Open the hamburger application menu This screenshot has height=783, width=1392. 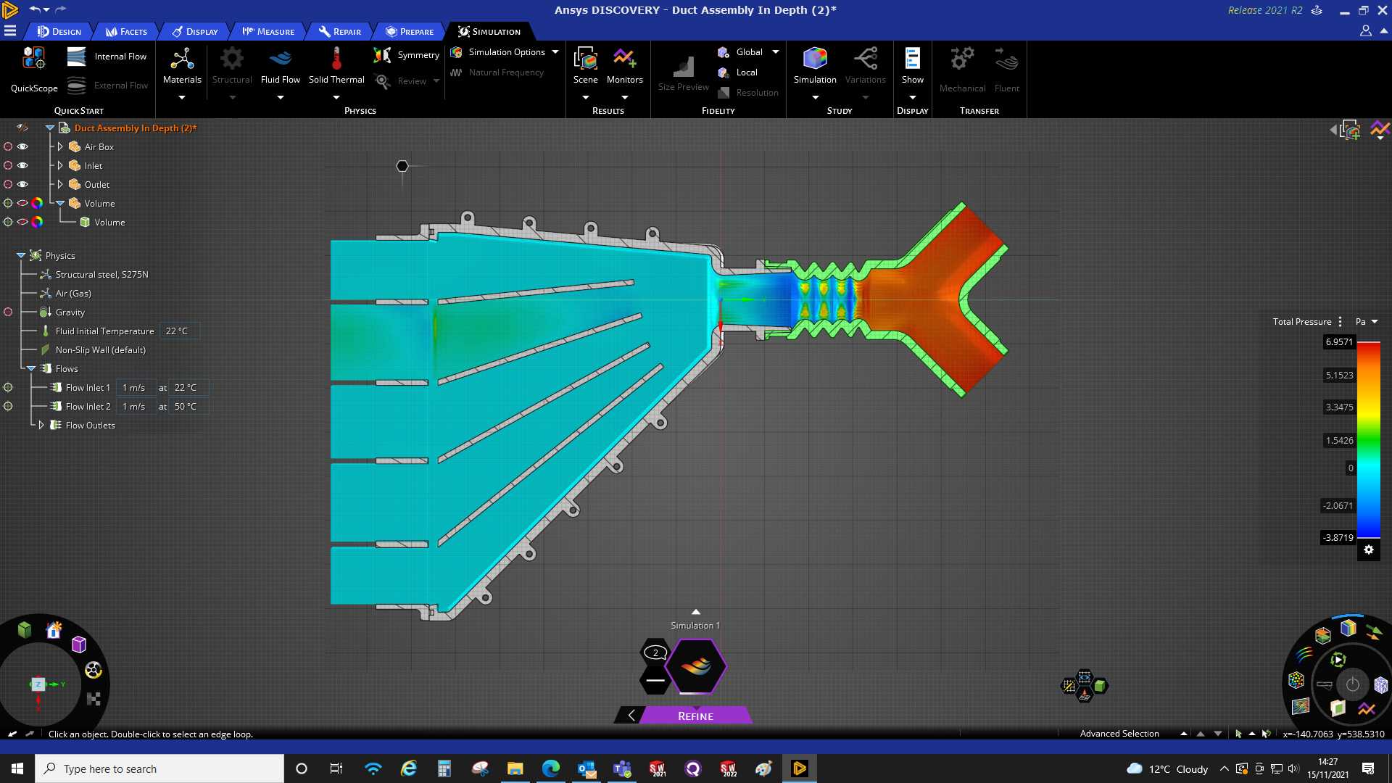pos(10,31)
